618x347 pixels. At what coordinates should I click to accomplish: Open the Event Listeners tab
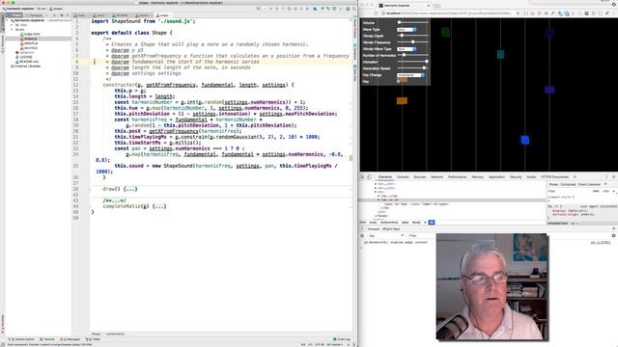(589, 184)
